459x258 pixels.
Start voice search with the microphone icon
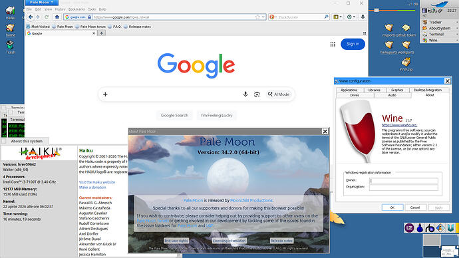click(x=245, y=94)
